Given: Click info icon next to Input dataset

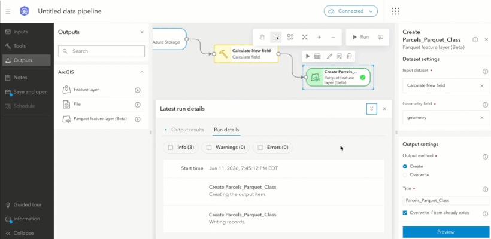Looking at the screenshot, I should tap(486, 72).
